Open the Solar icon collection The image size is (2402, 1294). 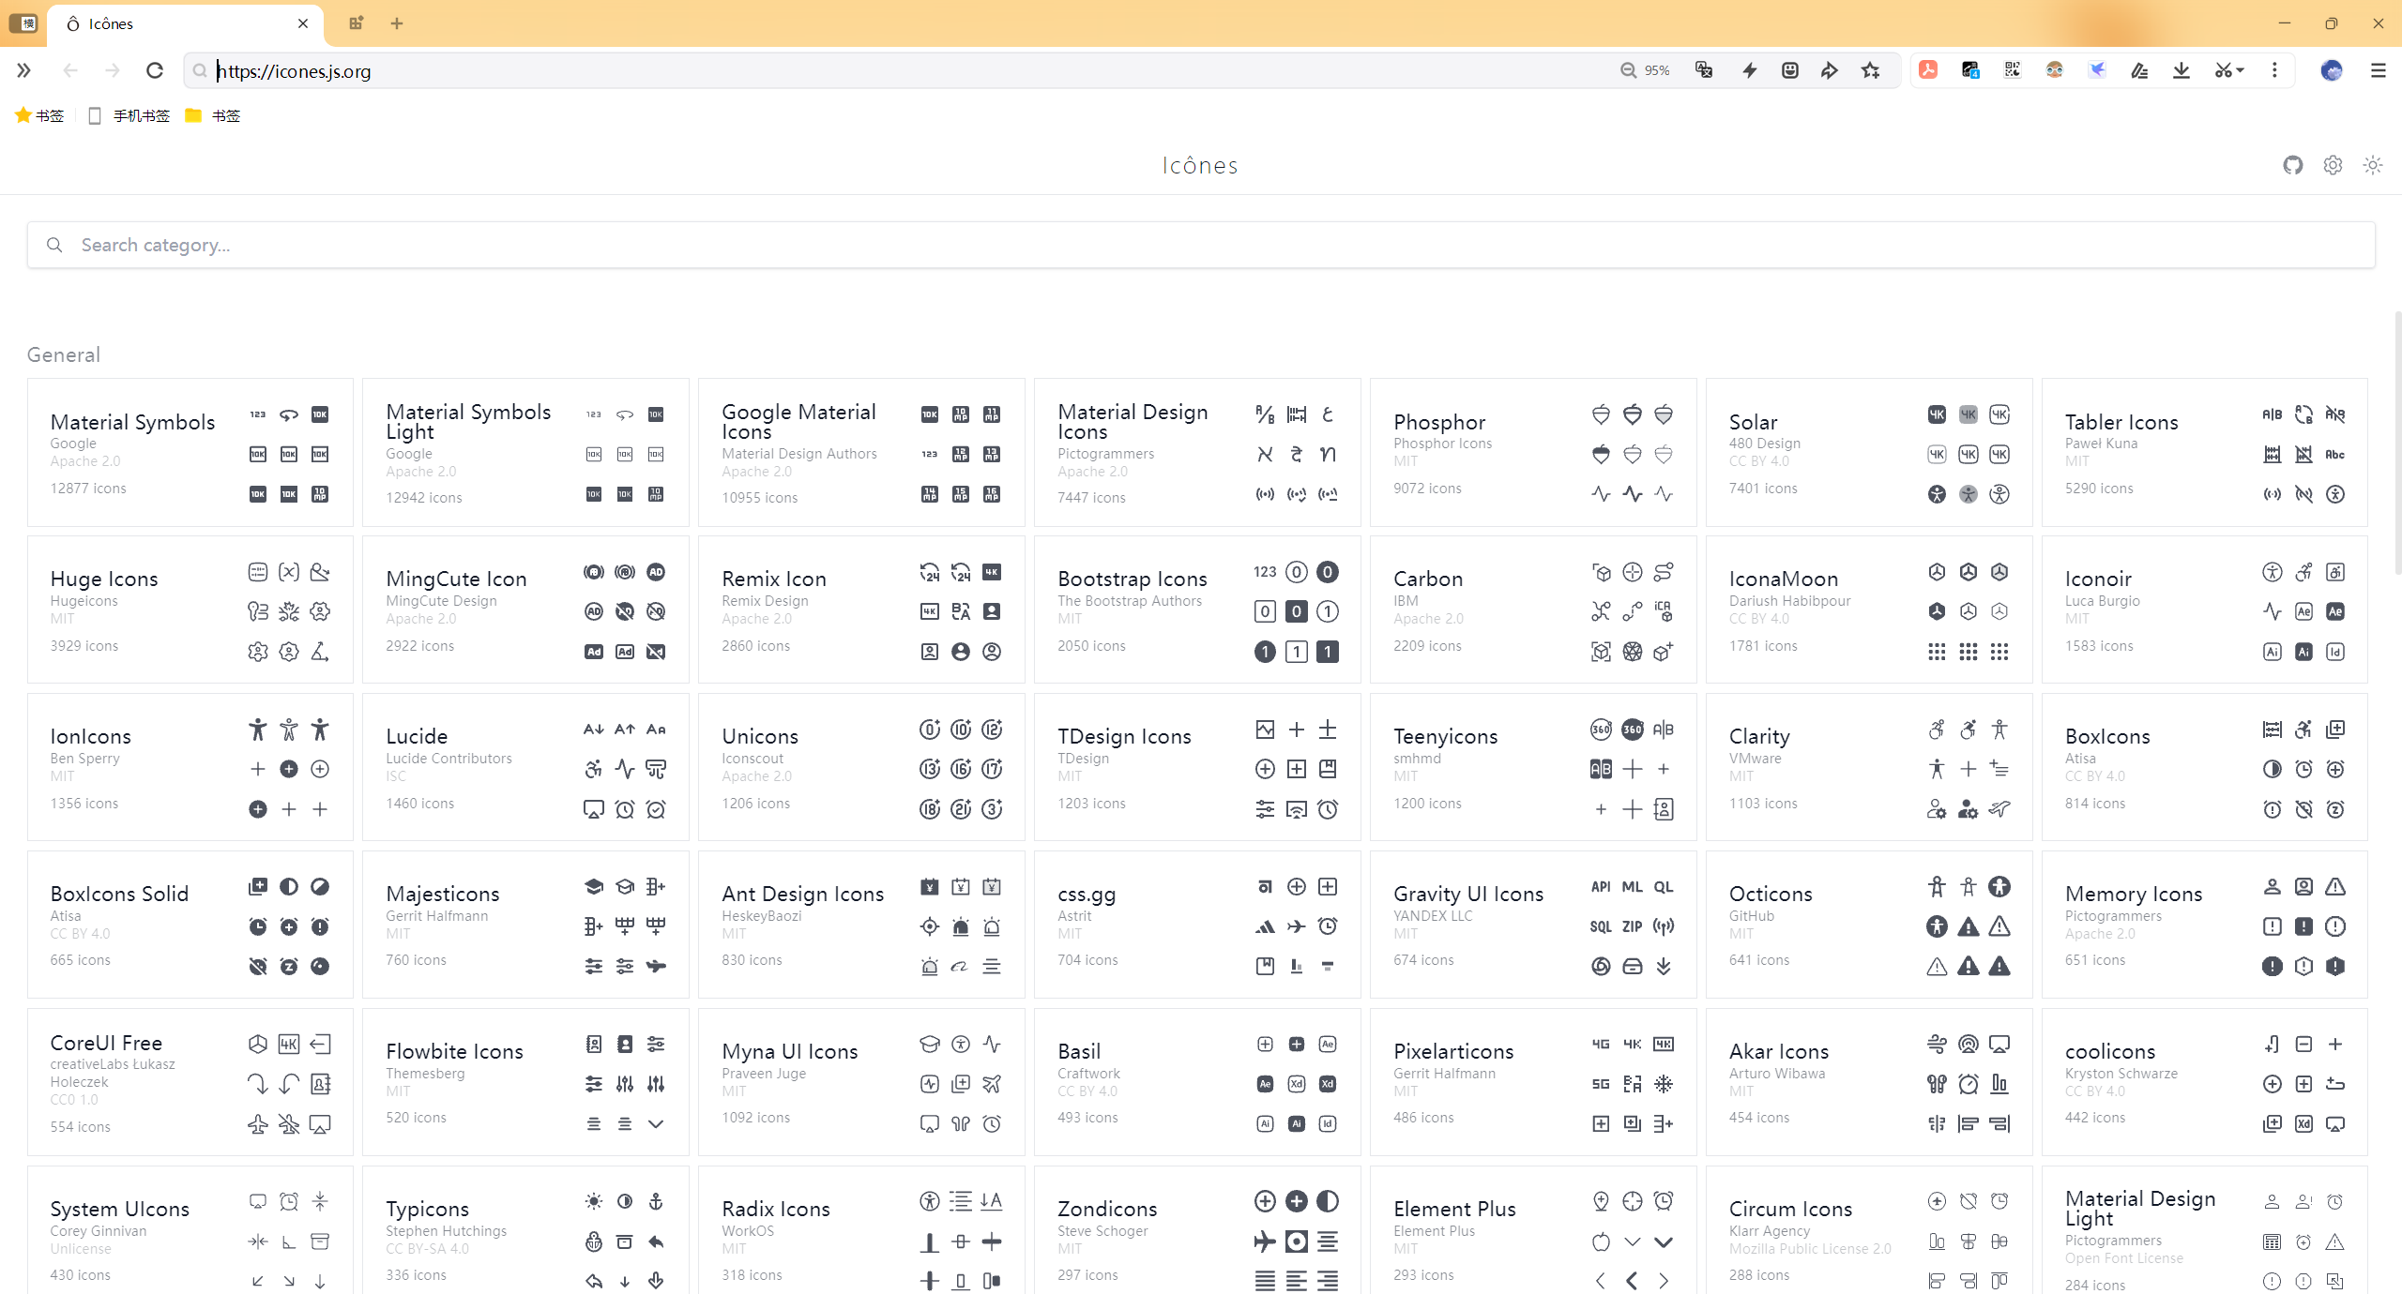[x=1869, y=453]
